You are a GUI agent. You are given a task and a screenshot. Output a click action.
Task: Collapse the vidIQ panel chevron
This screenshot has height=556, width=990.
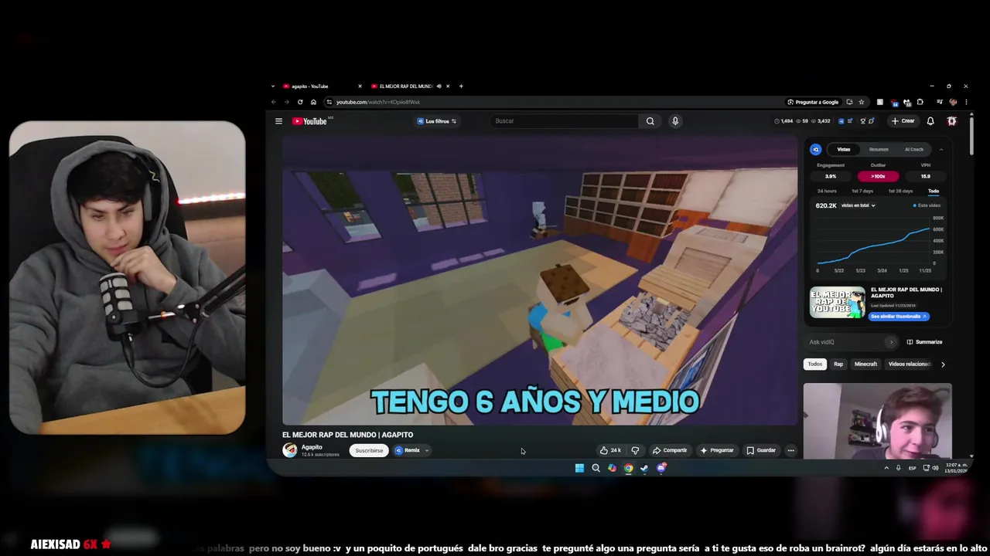coord(941,149)
